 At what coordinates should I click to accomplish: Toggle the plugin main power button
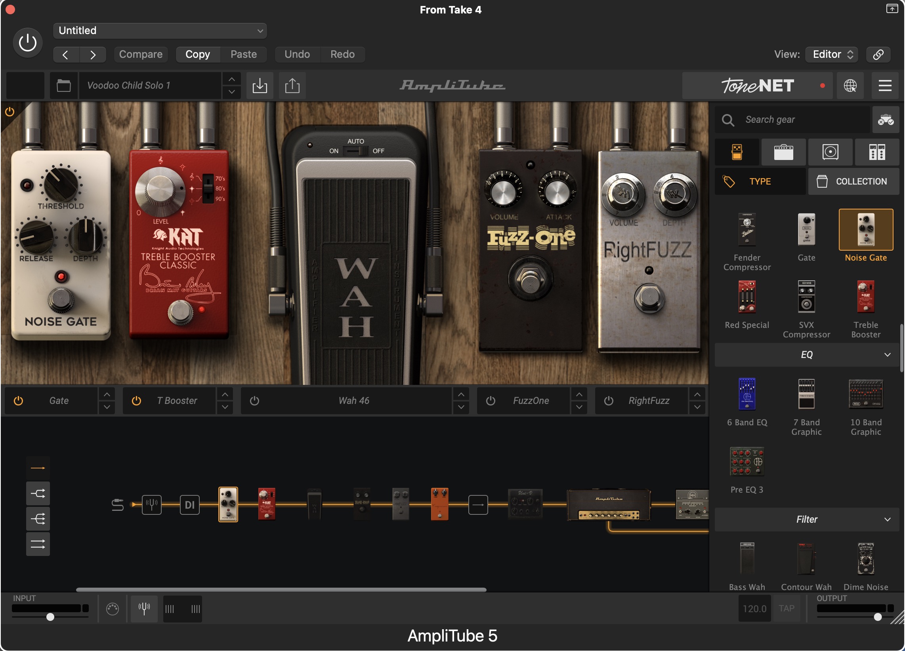(27, 43)
